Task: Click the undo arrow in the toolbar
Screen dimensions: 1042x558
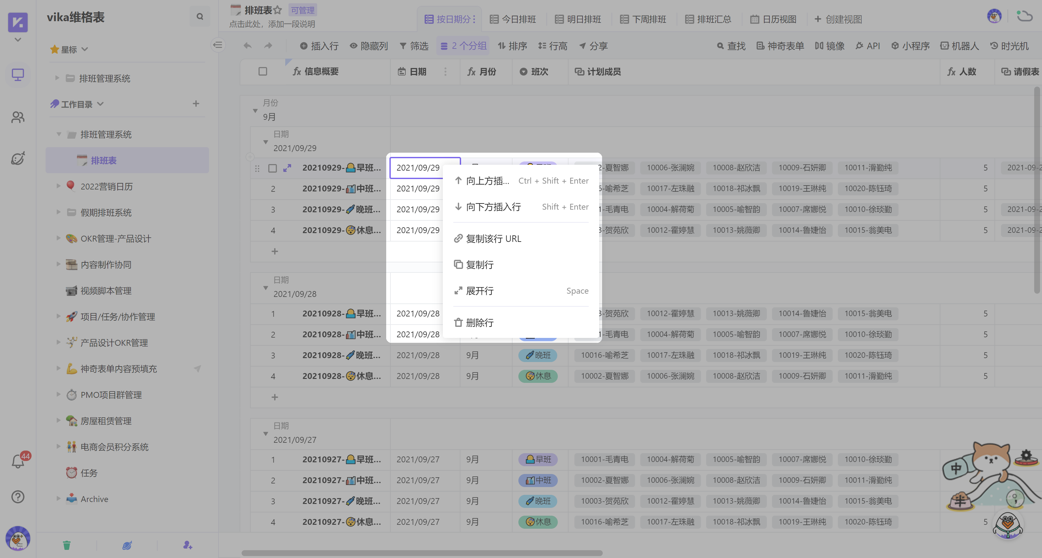Action: point(247,46)
